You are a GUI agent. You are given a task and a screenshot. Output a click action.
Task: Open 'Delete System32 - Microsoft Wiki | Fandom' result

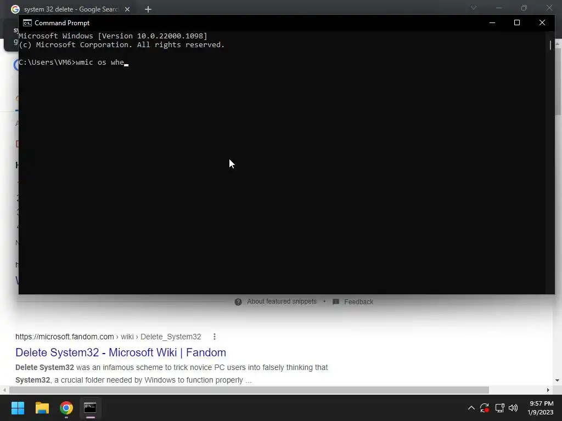(121, 352)
